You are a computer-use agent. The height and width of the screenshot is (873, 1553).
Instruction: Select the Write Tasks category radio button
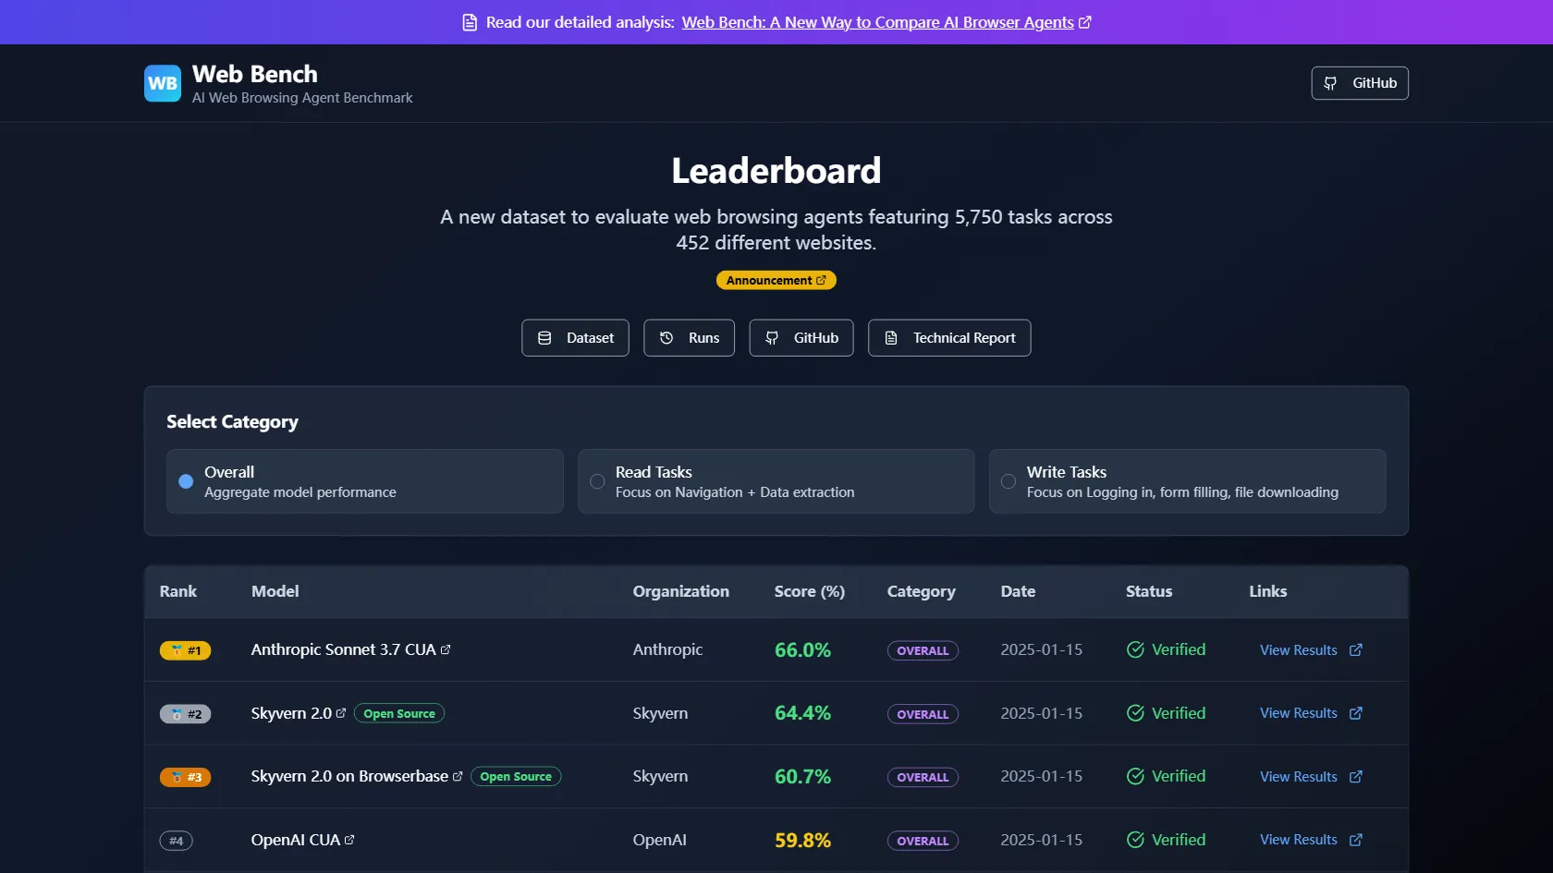(x=1009, y=481)
